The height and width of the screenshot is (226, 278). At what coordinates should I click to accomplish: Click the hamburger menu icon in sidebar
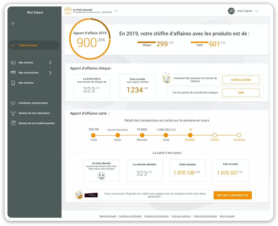(13, 24)
